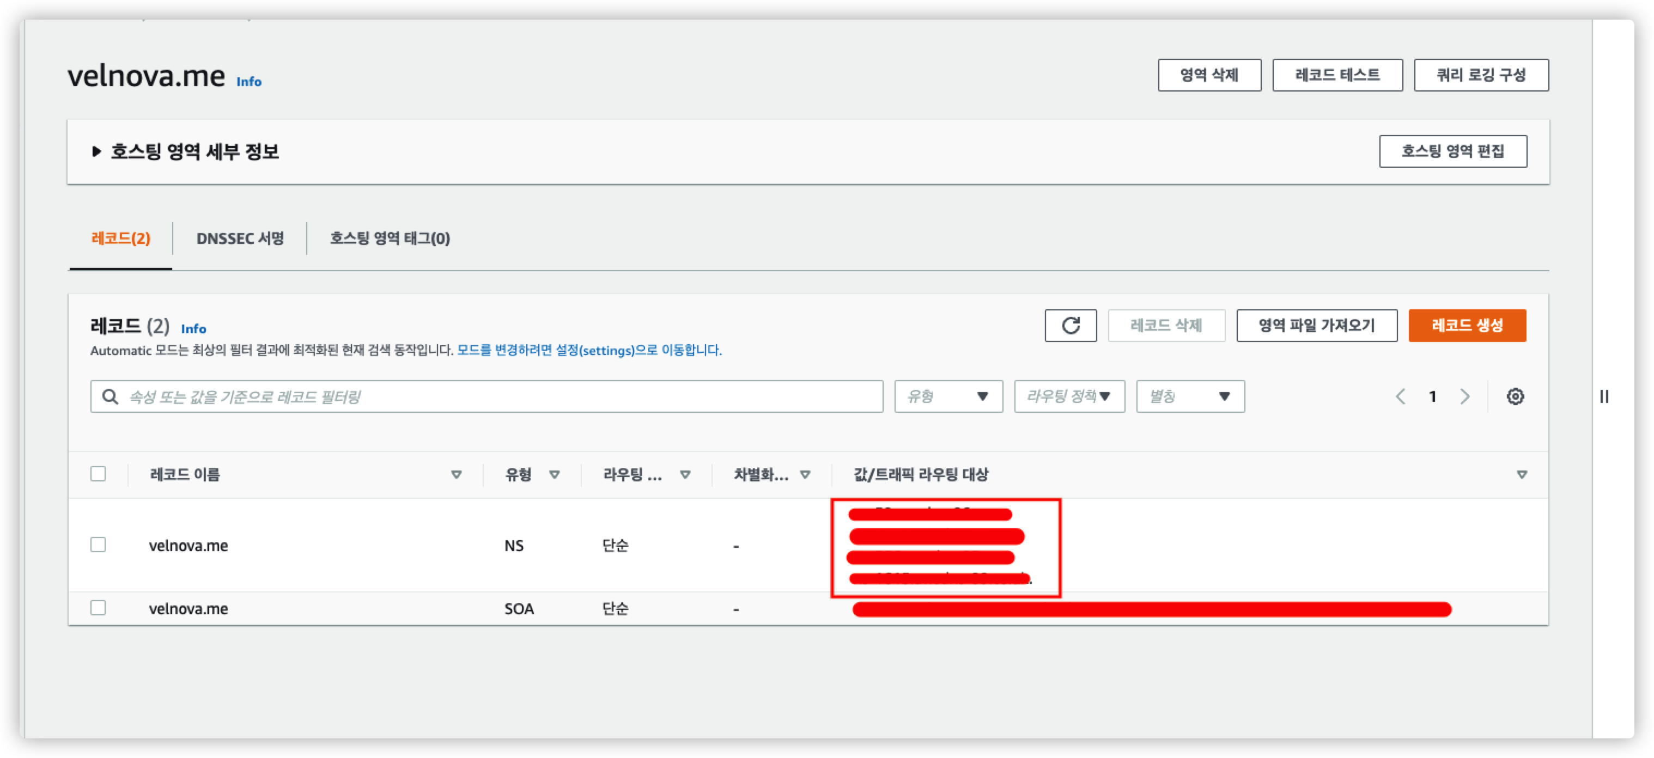Open the 유형 type filter dropdown
The image size is (1654, 758).
tap(948, 396)
